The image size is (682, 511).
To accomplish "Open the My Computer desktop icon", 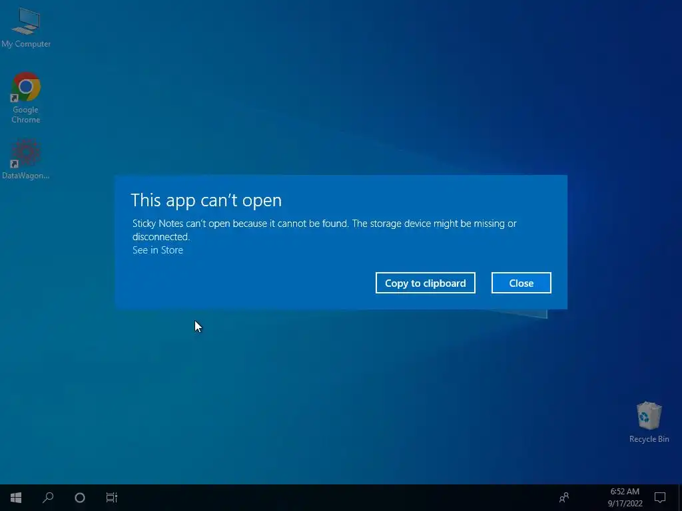I will (26, 27).
